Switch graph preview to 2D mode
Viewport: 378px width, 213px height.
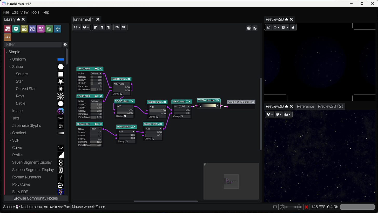117,27
